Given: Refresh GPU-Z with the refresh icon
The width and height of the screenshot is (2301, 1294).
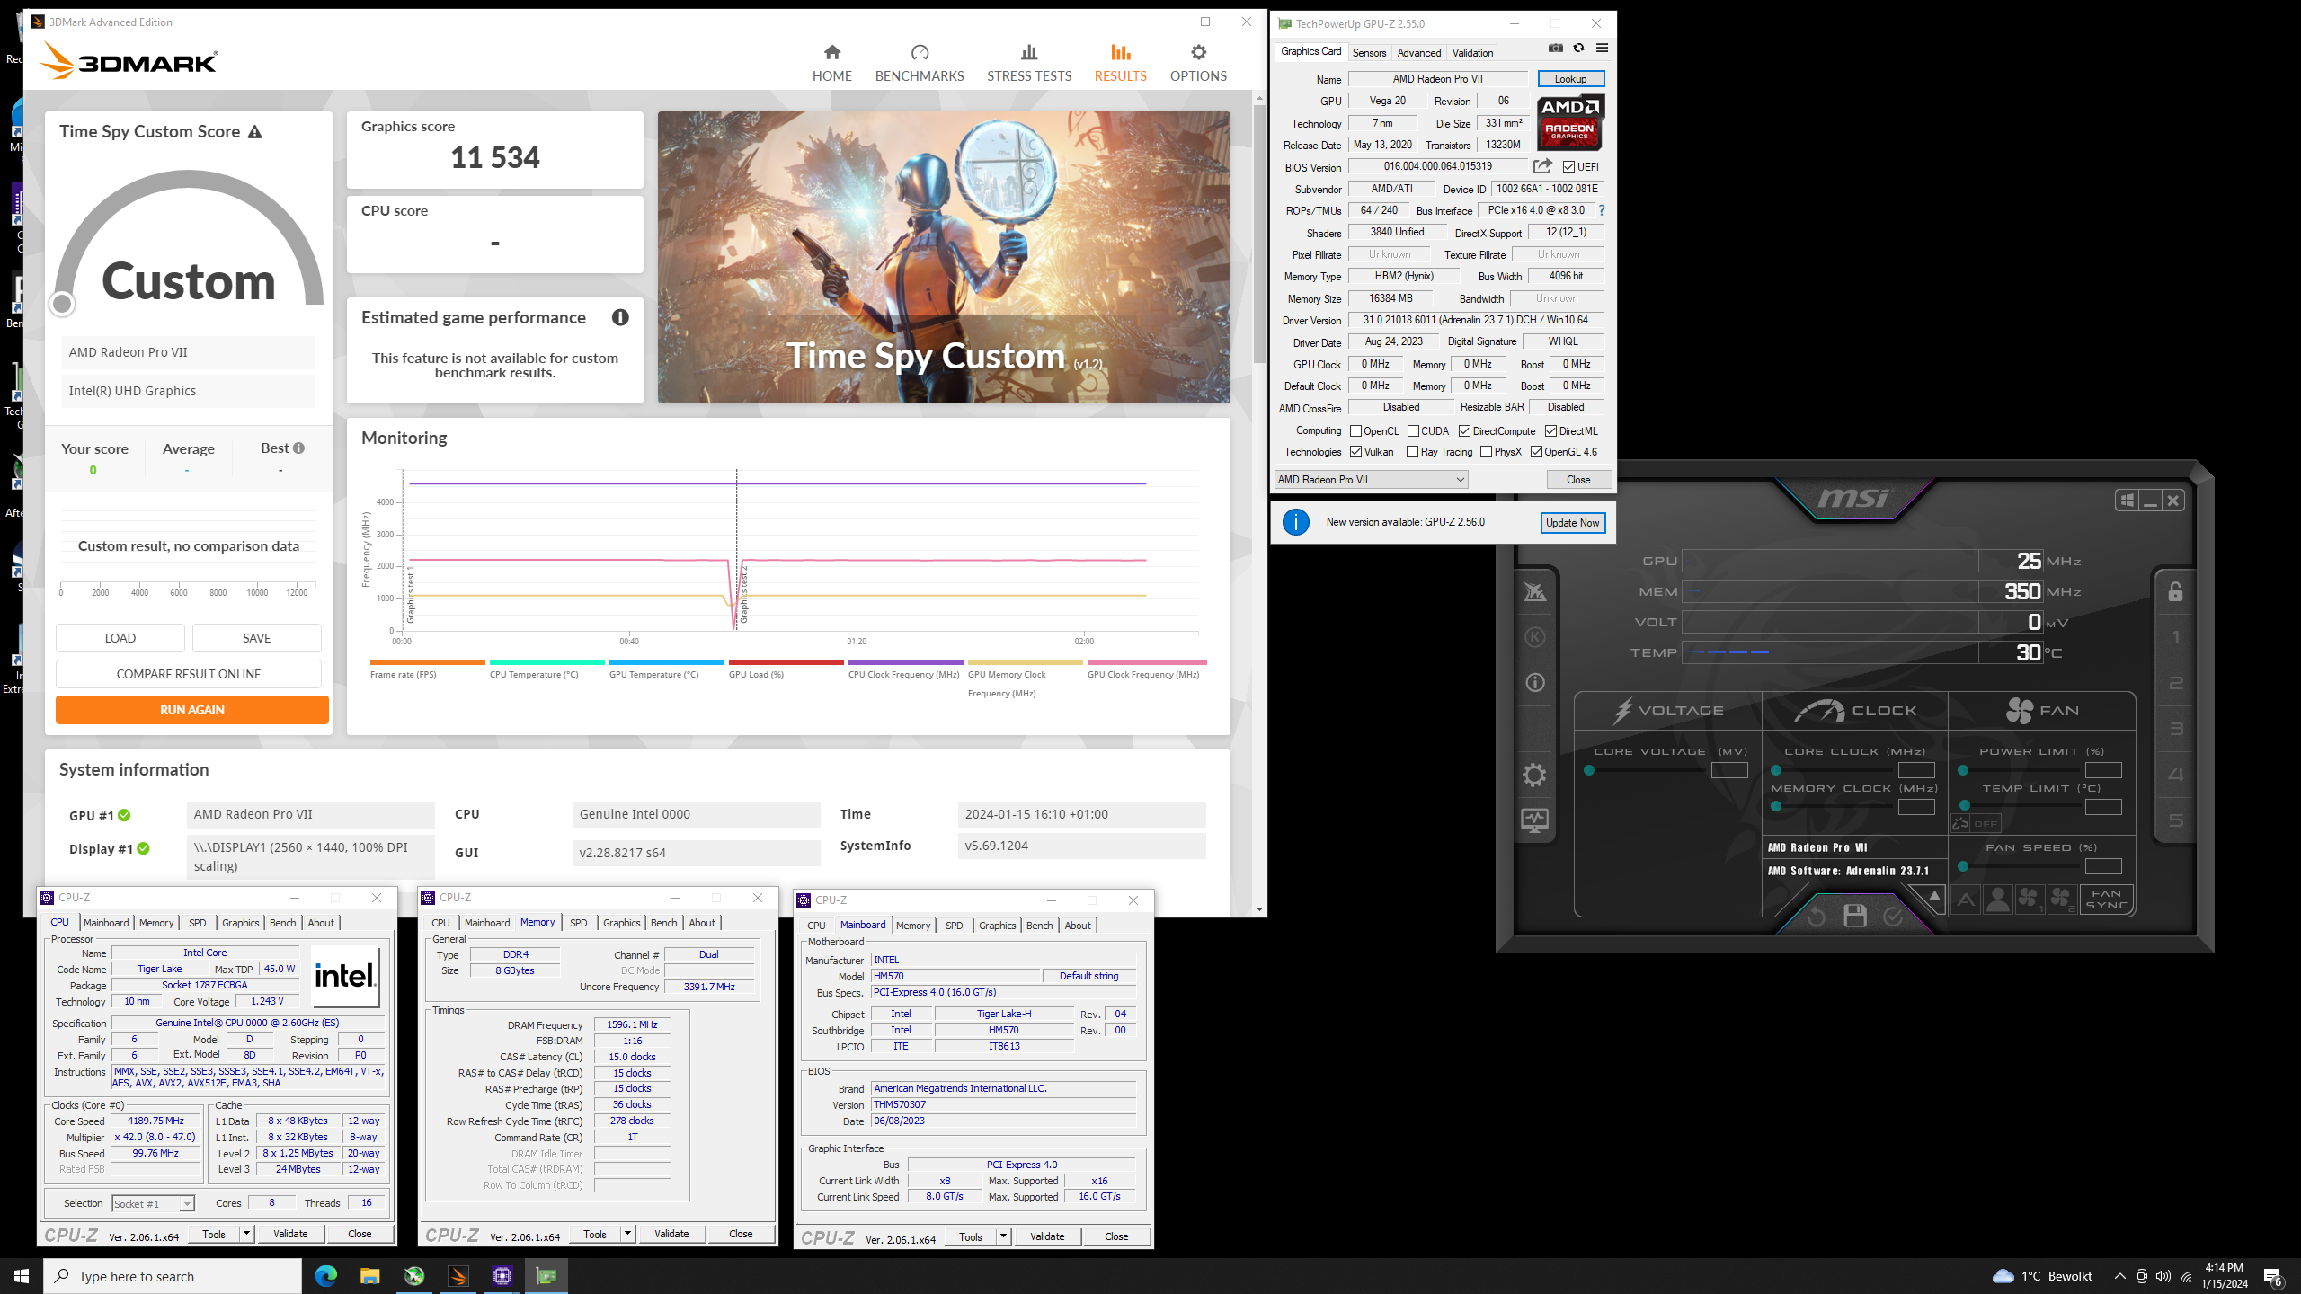Looking at the screenshot, I should [x=1578, y=49].
